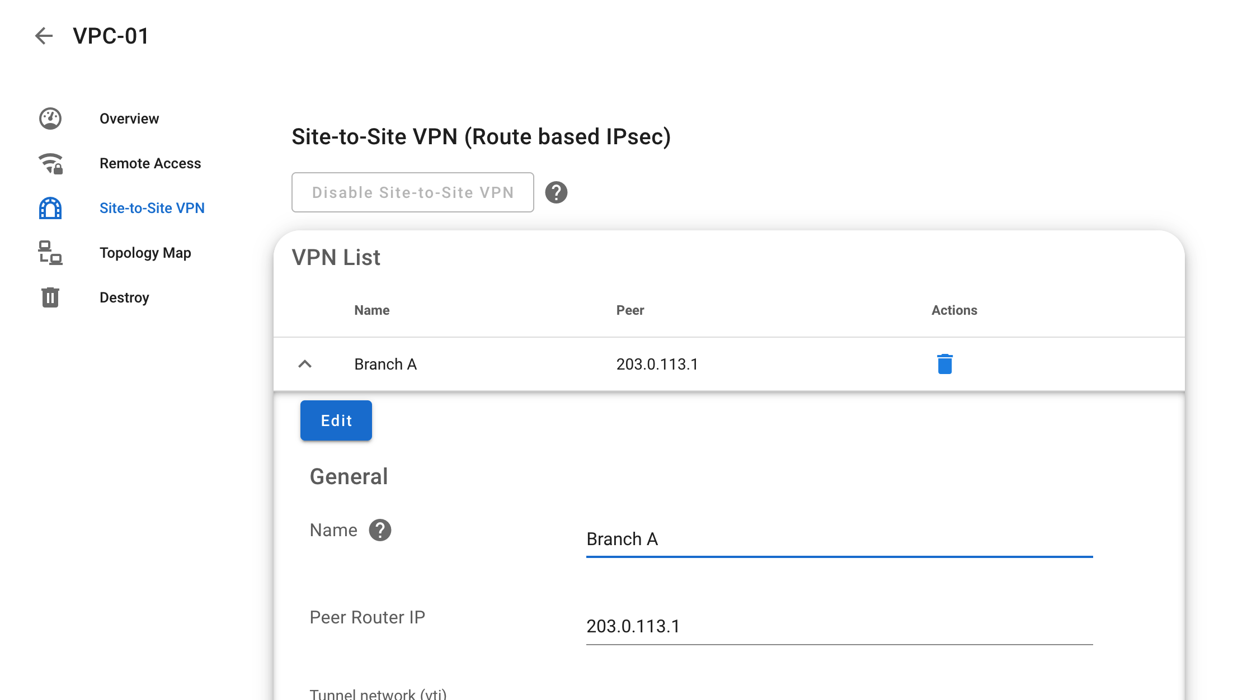Collapse the Branch A row
1233x700 pixels.
click(x=305, y=364)
